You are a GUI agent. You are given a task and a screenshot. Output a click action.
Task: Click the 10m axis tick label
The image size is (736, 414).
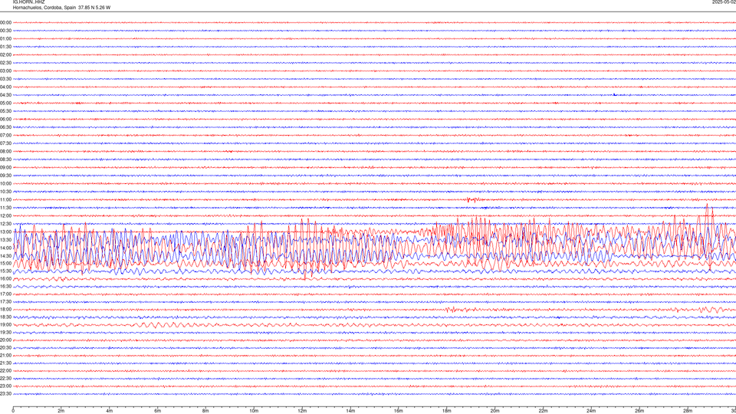coord(254,411)
